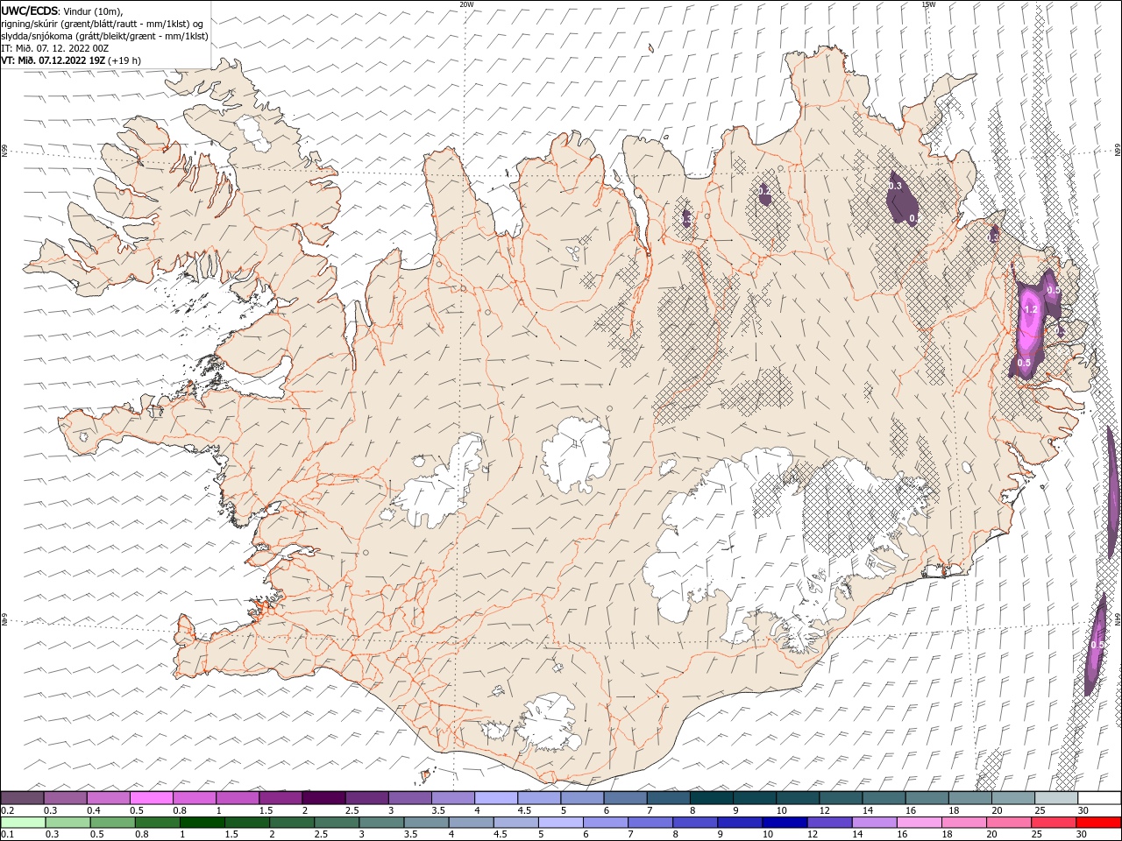Choose the dark teal swatch labeled 8

[711, 798]
